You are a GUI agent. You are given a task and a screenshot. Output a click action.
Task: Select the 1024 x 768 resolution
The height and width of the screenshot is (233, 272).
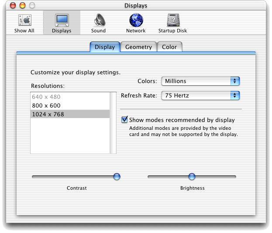click(70, 114)
